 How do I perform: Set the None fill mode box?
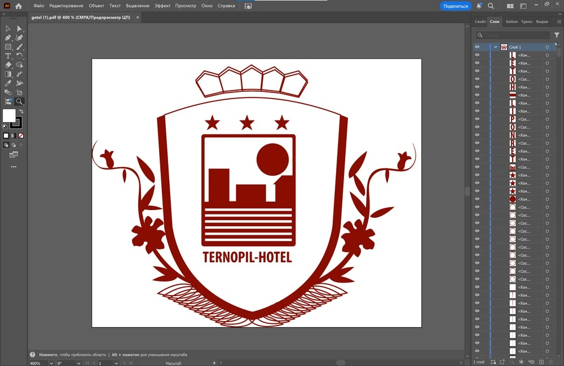click(21, 136)
